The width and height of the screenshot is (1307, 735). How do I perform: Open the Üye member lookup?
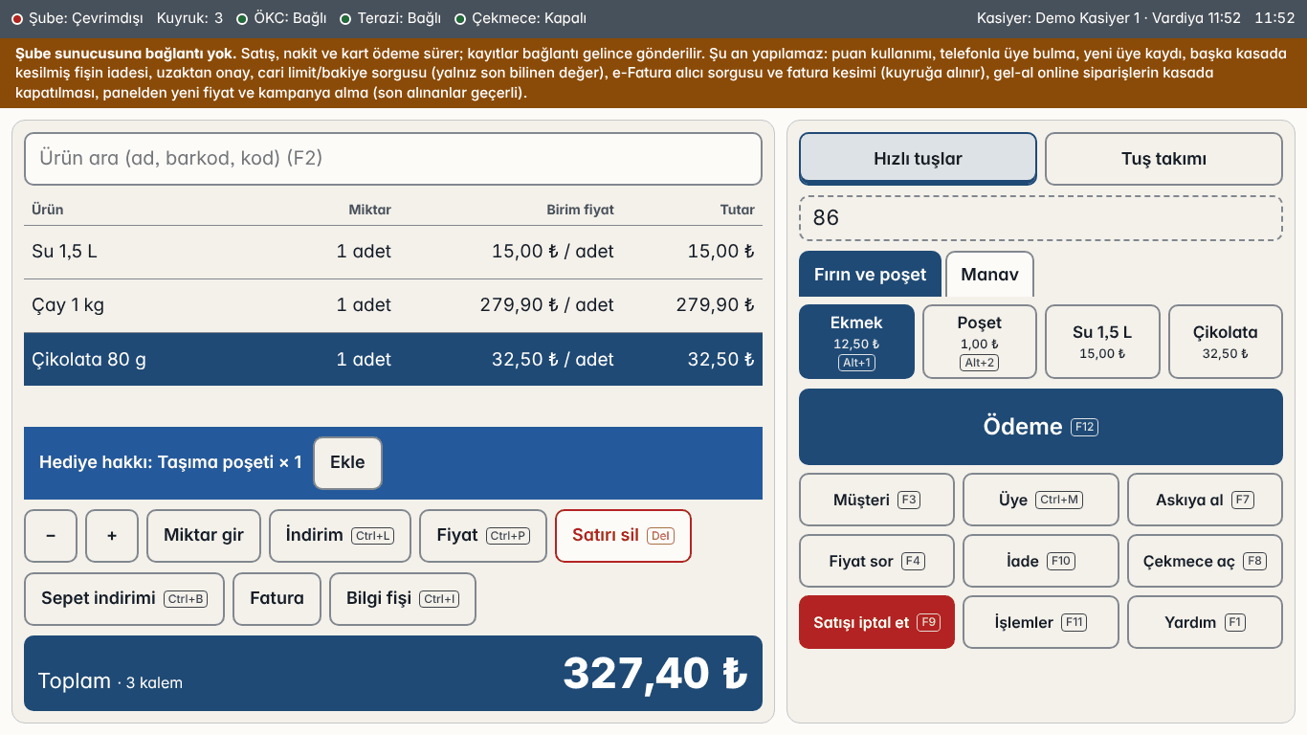coord(1041,500)
